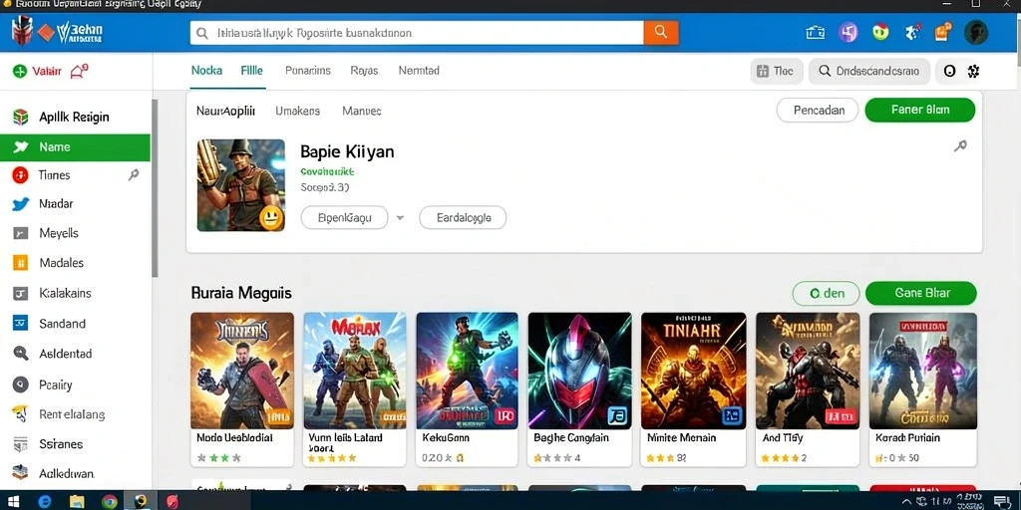
Task: Open the orange notification icon in header
Action: click(x=942, y=33)
